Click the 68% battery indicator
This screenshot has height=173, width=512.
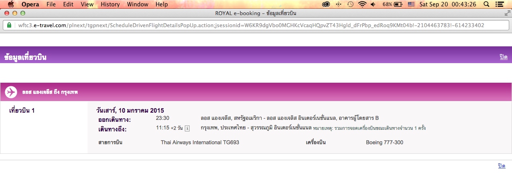pyautogui.click(x=392, y=4)
